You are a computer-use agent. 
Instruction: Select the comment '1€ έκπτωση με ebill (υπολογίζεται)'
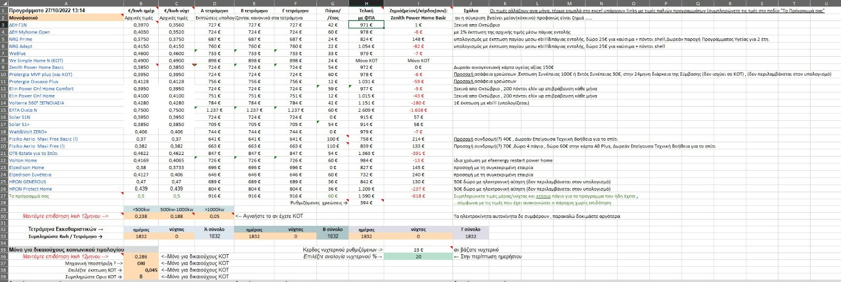(491, 103)
